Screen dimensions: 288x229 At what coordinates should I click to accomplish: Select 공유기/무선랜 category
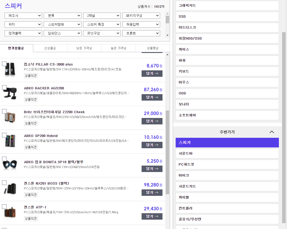227,219
